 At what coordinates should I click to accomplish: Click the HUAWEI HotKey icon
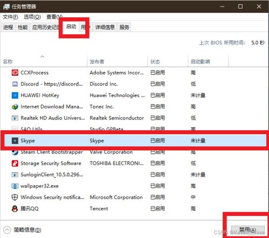tap(15, 95)
